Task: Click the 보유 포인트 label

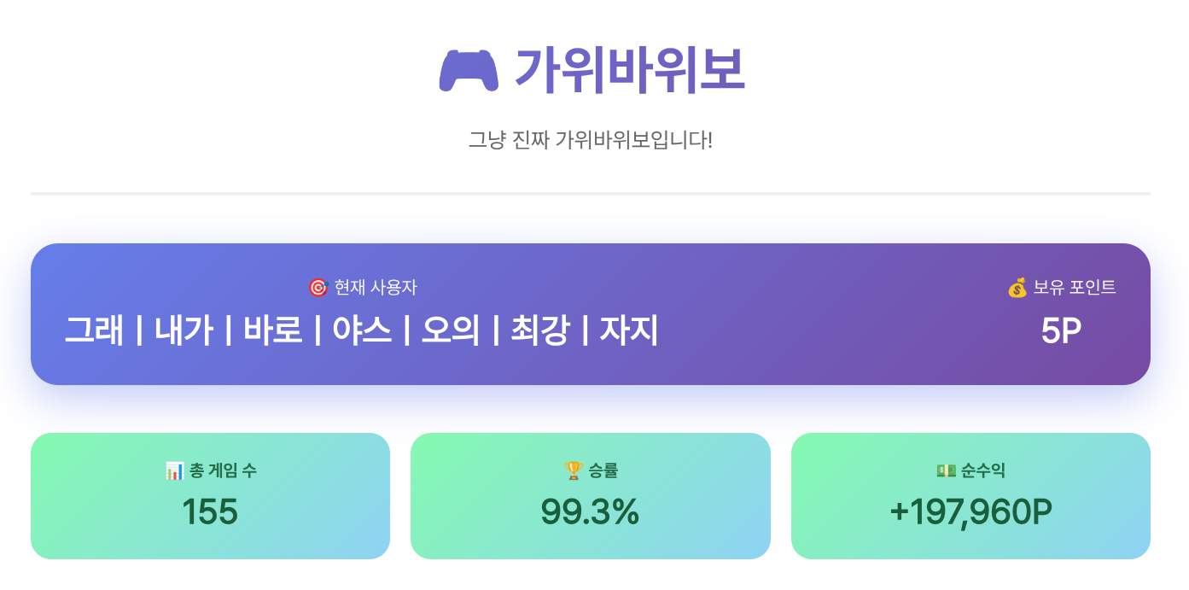Action: point(1075,288)
